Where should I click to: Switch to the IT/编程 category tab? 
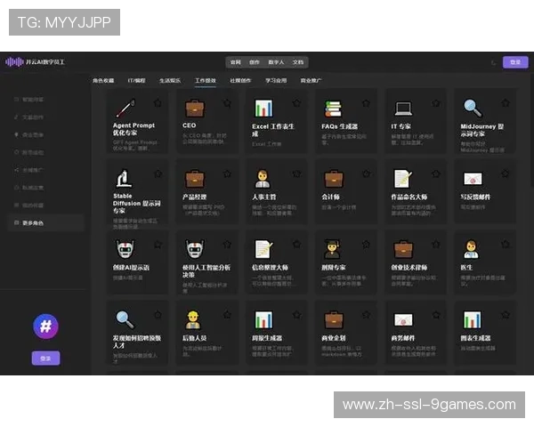[x=137, y=81]
